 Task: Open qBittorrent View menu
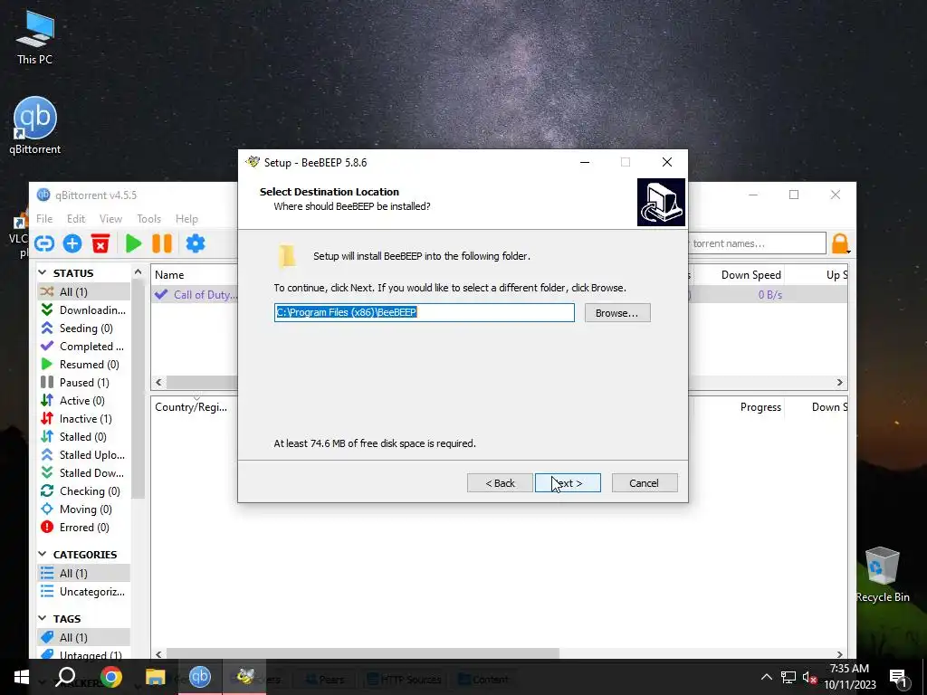tap(110, 219)
